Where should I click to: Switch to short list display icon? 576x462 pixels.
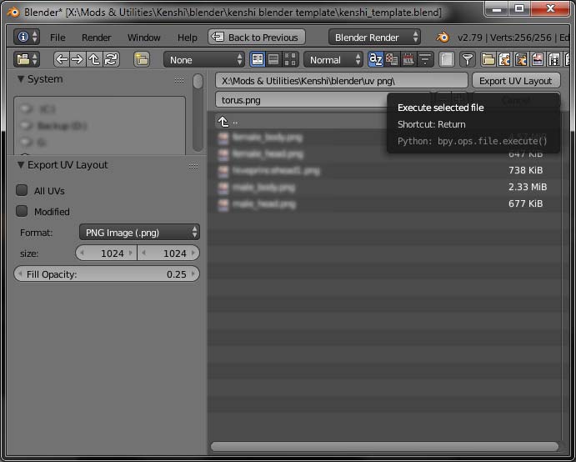pos(258,59)
